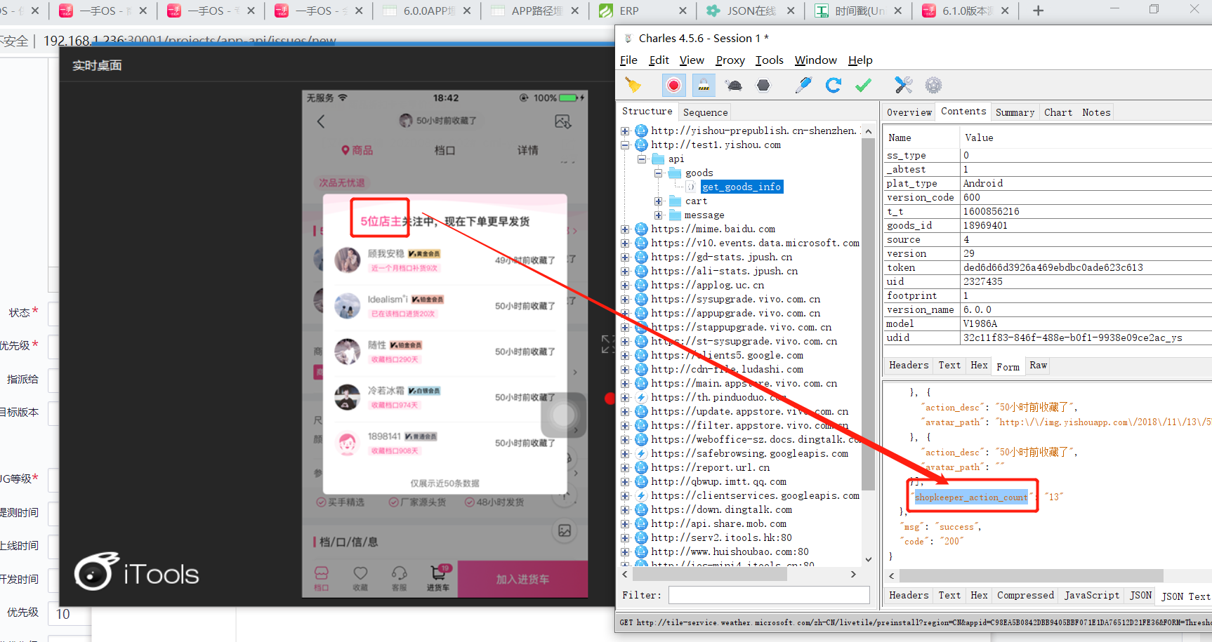The width and height of the screenshot is (1212, 642).
Task: Select the JavaScript response tab
Action: 1092,596
